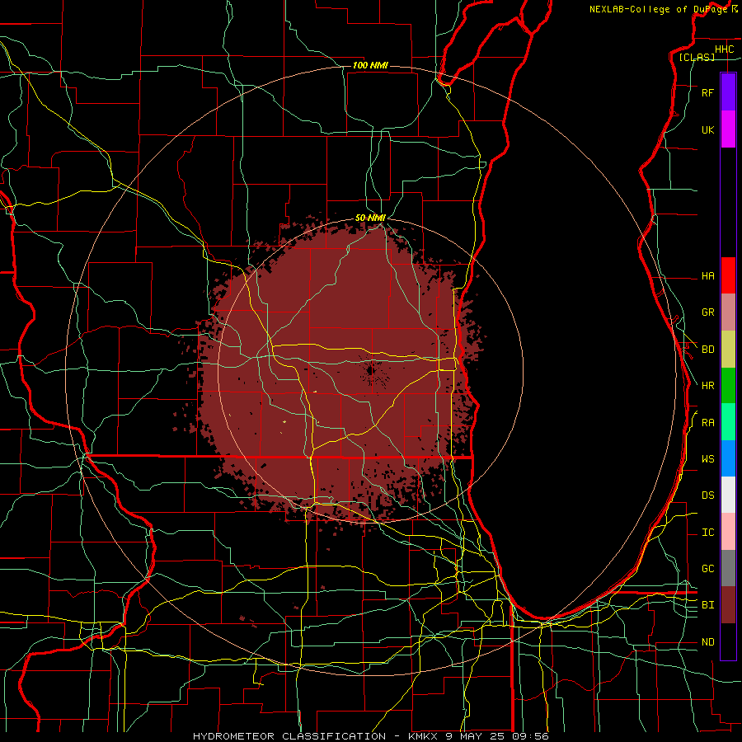The width and height of the screenshot is (742, 742).
Task: Click the 100 NMI range ring label
Action: click(370, 65)
